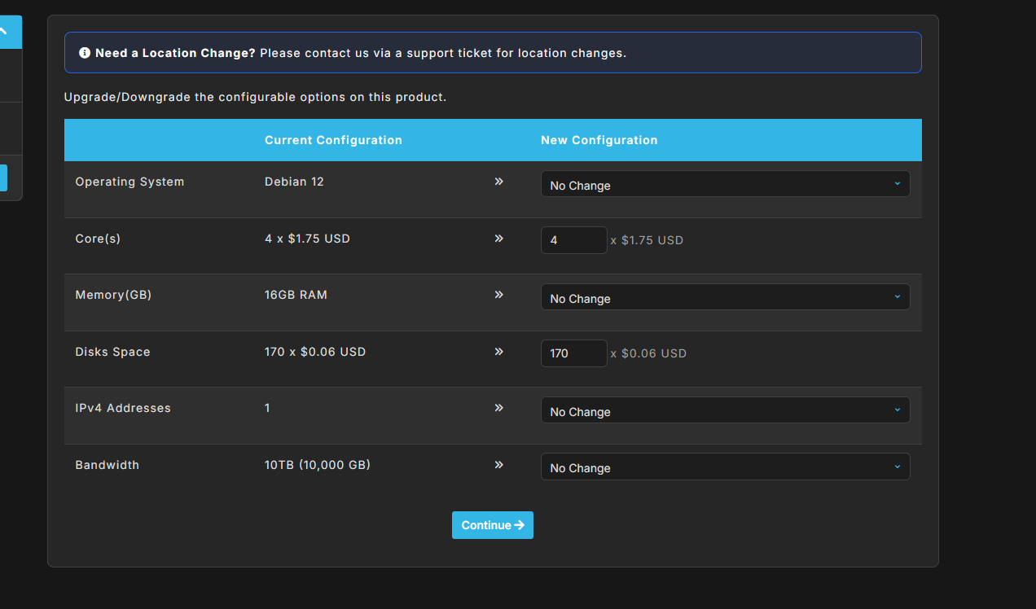Screen dimensions: 1036x609
Task: Click the New Configuration column header
Action: (599, 140)
